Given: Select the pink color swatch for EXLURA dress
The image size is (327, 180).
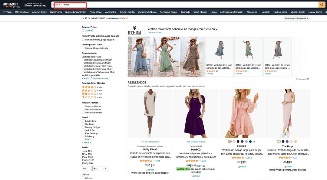Looking at the screenshot, I should (x=230, y=142).
